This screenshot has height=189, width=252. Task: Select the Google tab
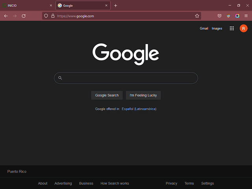83,6
